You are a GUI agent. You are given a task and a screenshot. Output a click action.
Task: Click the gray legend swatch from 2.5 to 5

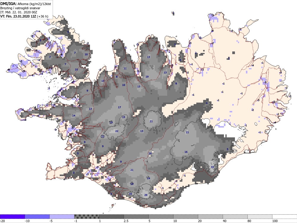click(136, 216)
